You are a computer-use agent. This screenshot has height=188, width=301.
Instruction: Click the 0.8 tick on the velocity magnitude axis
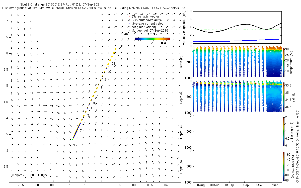click(x=189, y=11)
